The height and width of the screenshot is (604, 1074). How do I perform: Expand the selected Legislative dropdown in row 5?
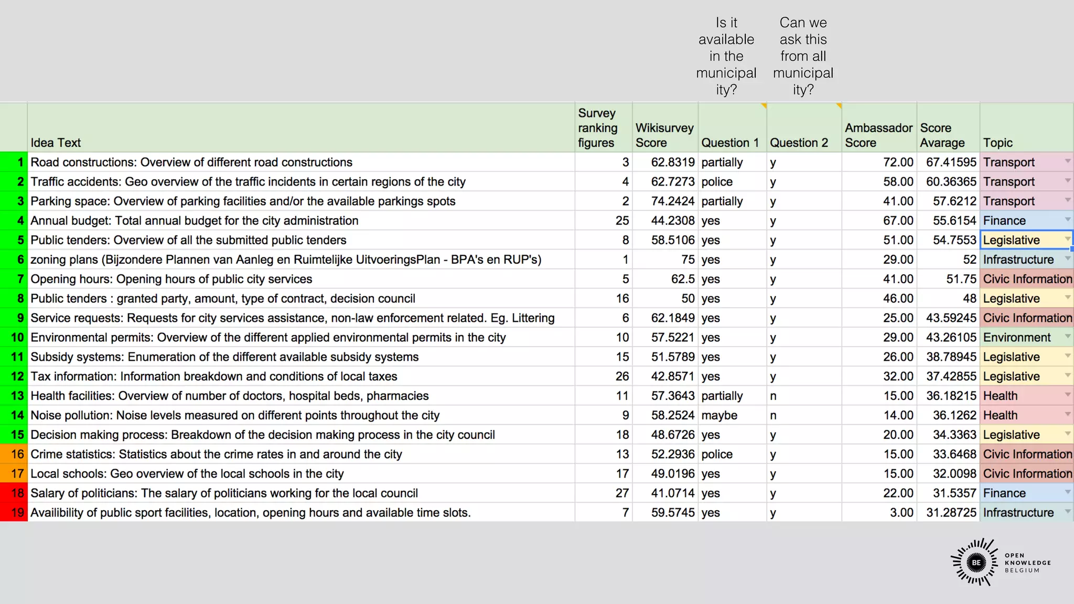[x=1067, y=239]
